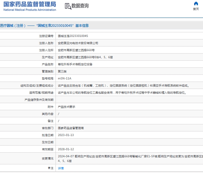The image size is (203, 173).
Task: Click 产品技术要求 attachment value
Action: [66, 107]
